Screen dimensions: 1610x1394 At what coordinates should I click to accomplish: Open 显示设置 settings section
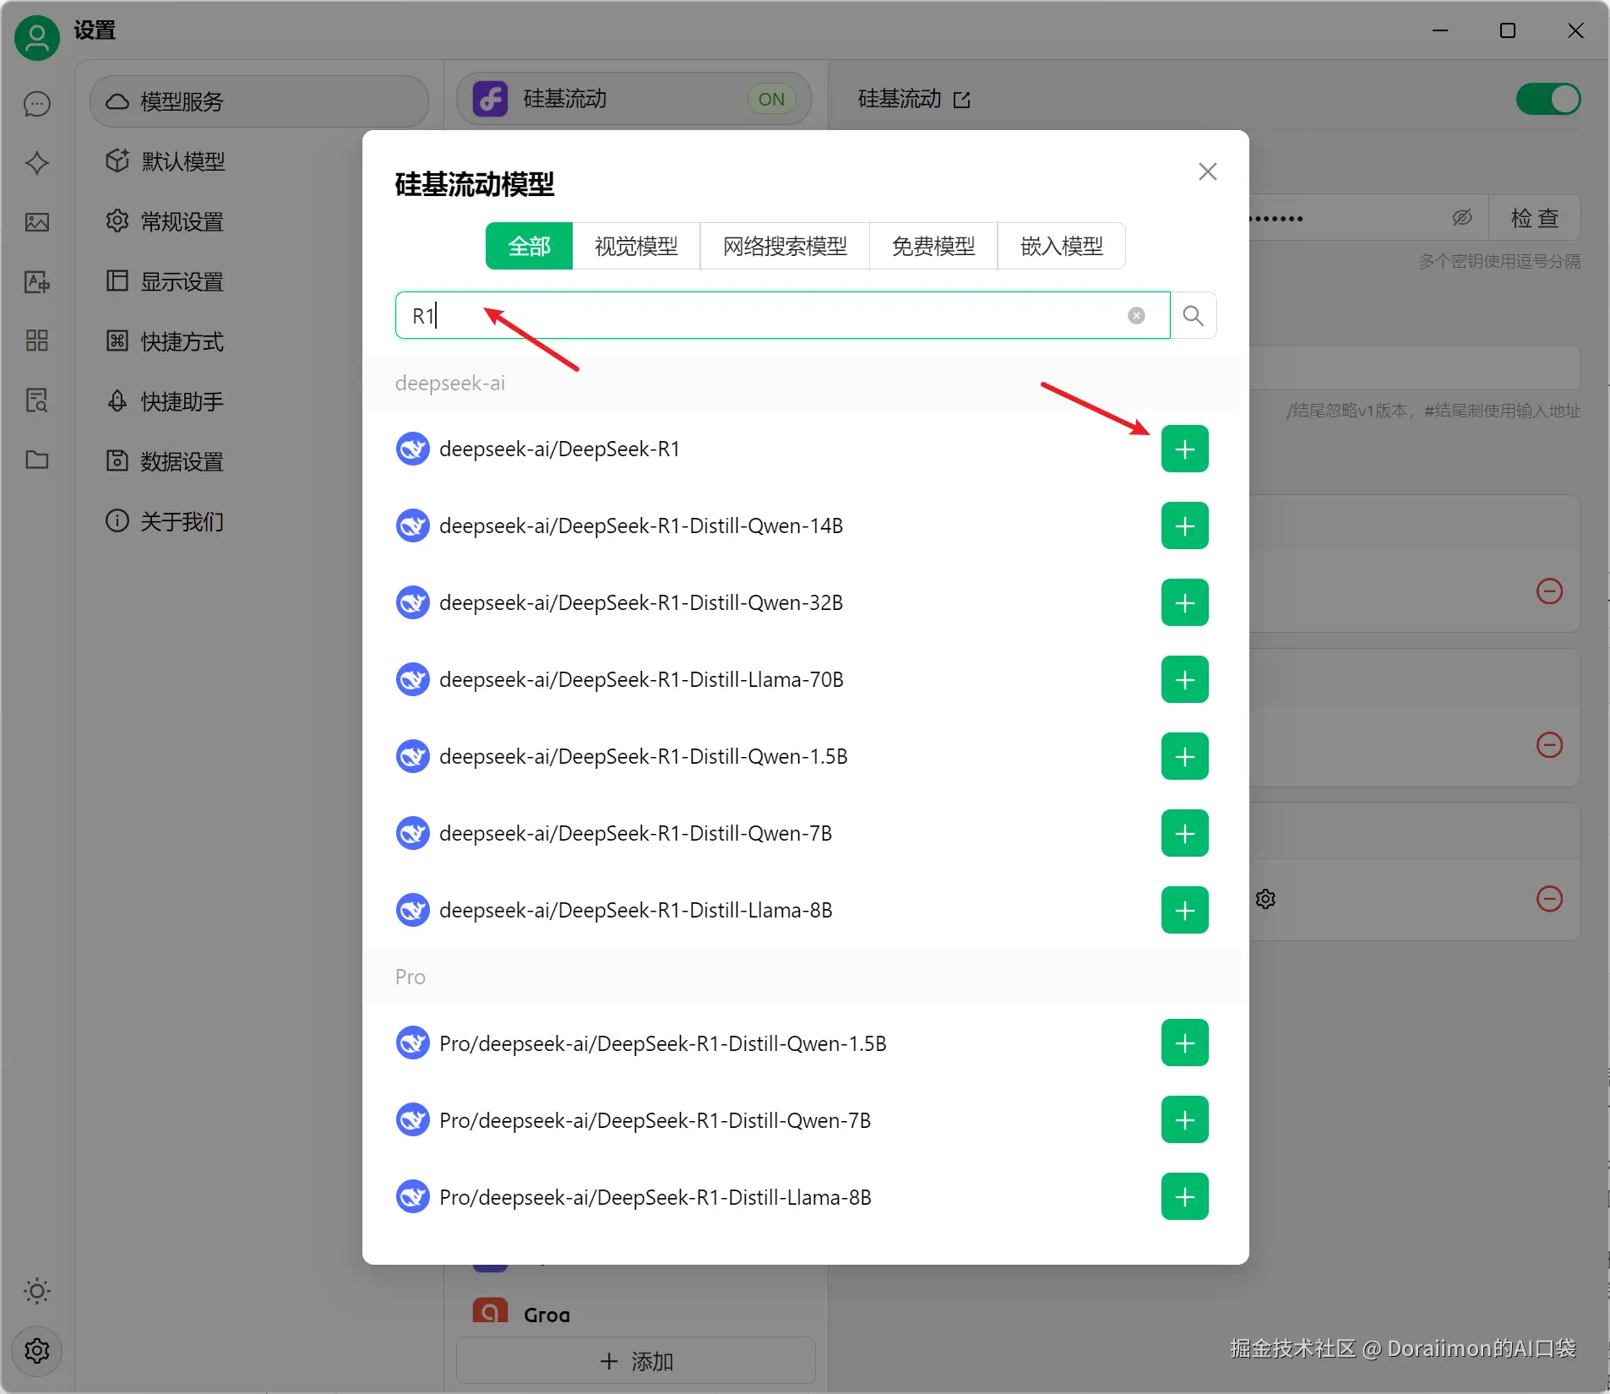[x=259, y=281]
